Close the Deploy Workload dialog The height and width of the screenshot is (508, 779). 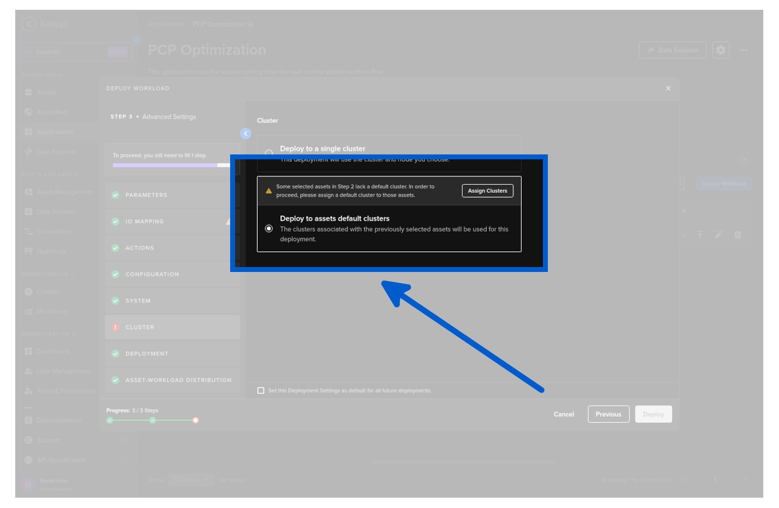[668, 89]
